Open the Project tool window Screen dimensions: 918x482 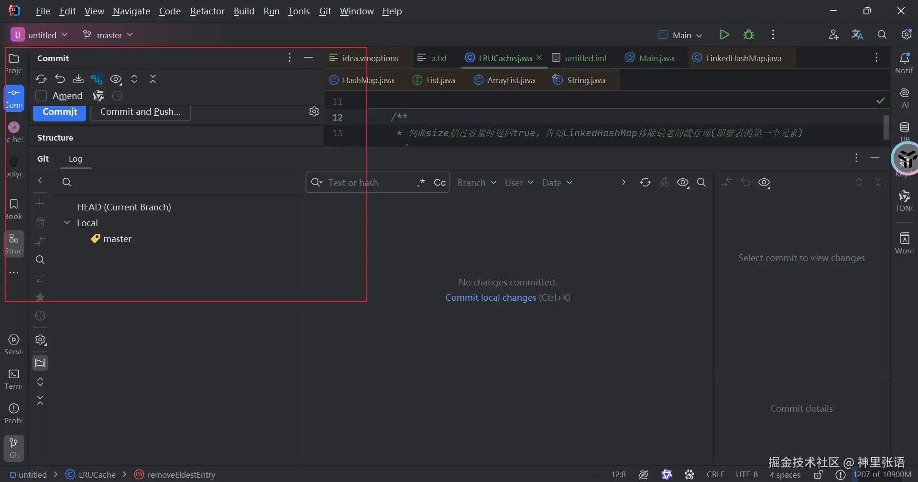pos(14,64)
